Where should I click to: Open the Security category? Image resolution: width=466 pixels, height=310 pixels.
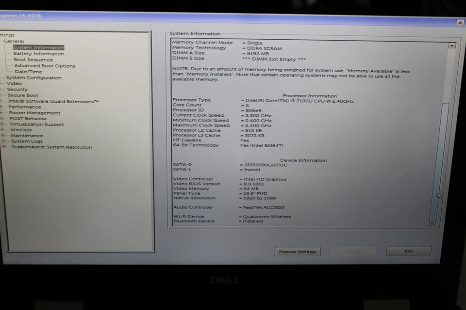pyautogui.click(x=17, y=89)
